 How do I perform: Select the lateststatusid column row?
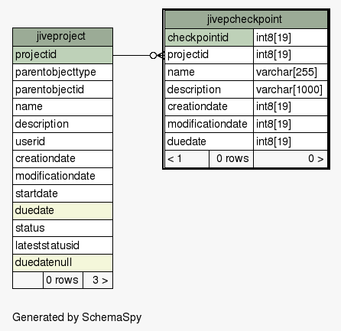63,245
